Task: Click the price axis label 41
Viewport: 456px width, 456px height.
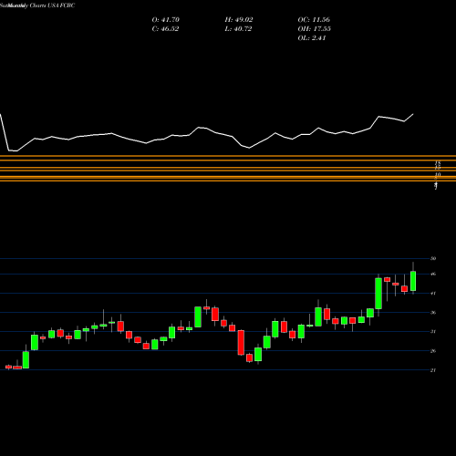Action: [x=433, y=294]
